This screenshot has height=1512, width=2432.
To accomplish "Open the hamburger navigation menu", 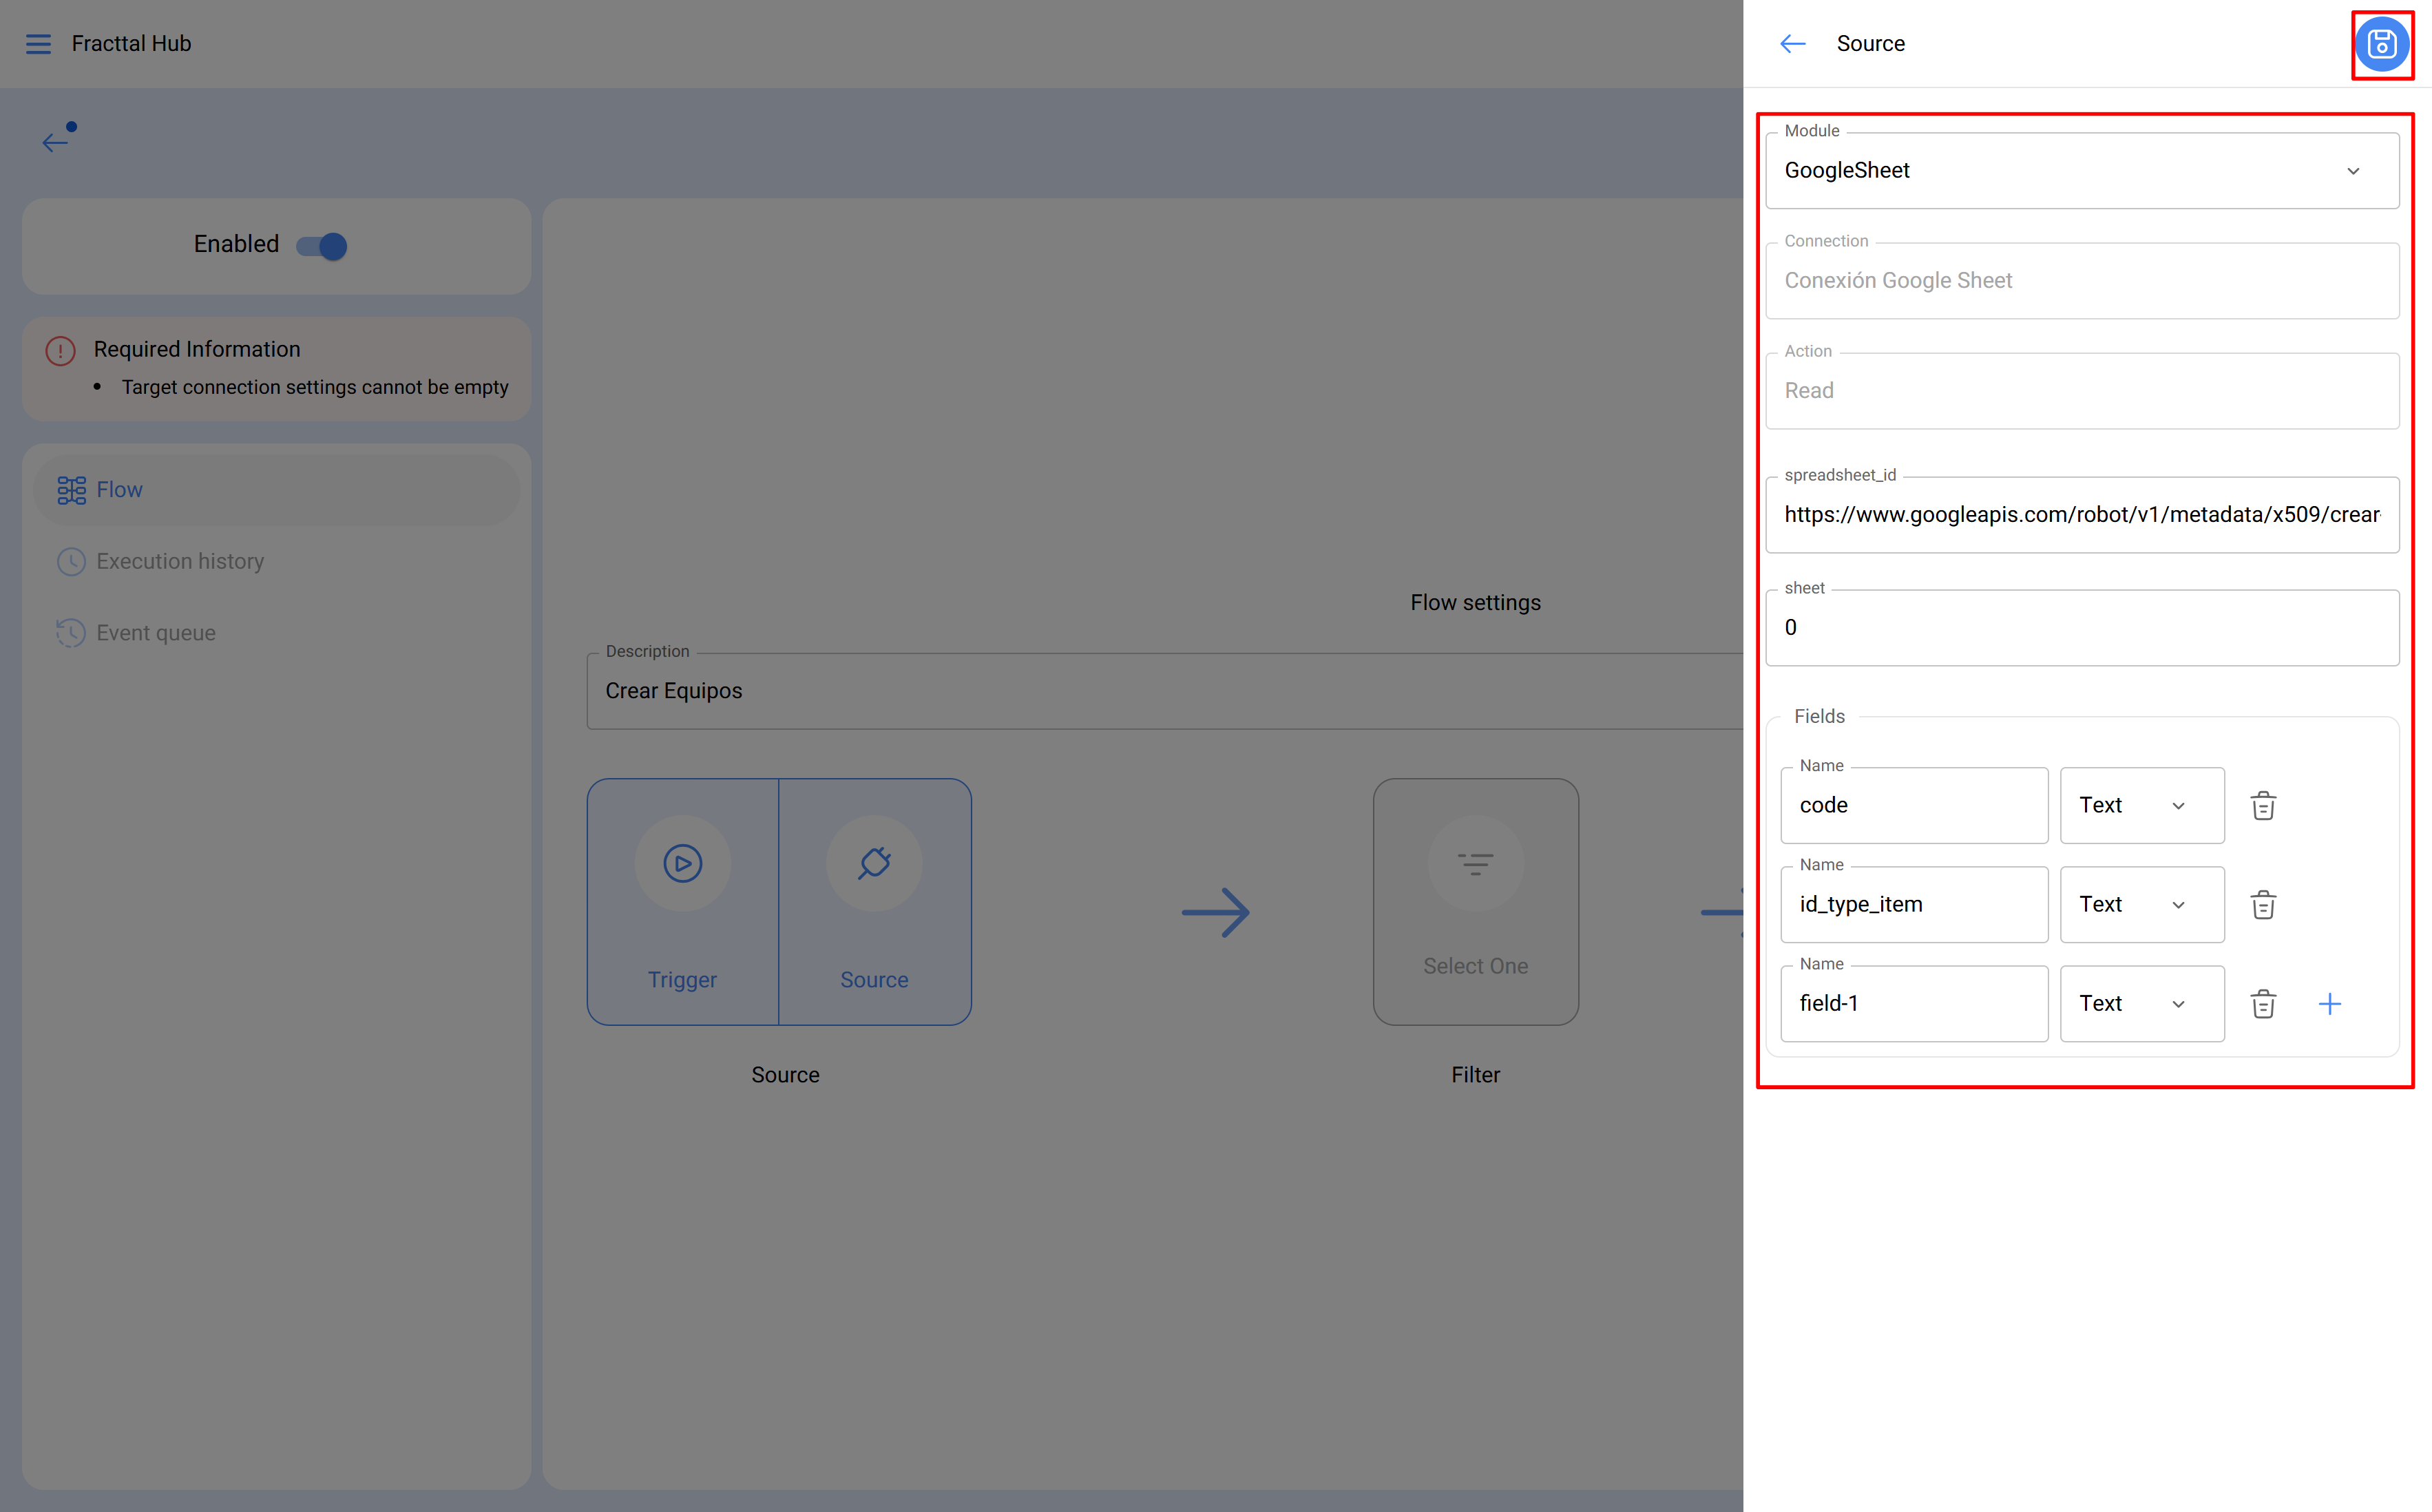I will point(38,43).
